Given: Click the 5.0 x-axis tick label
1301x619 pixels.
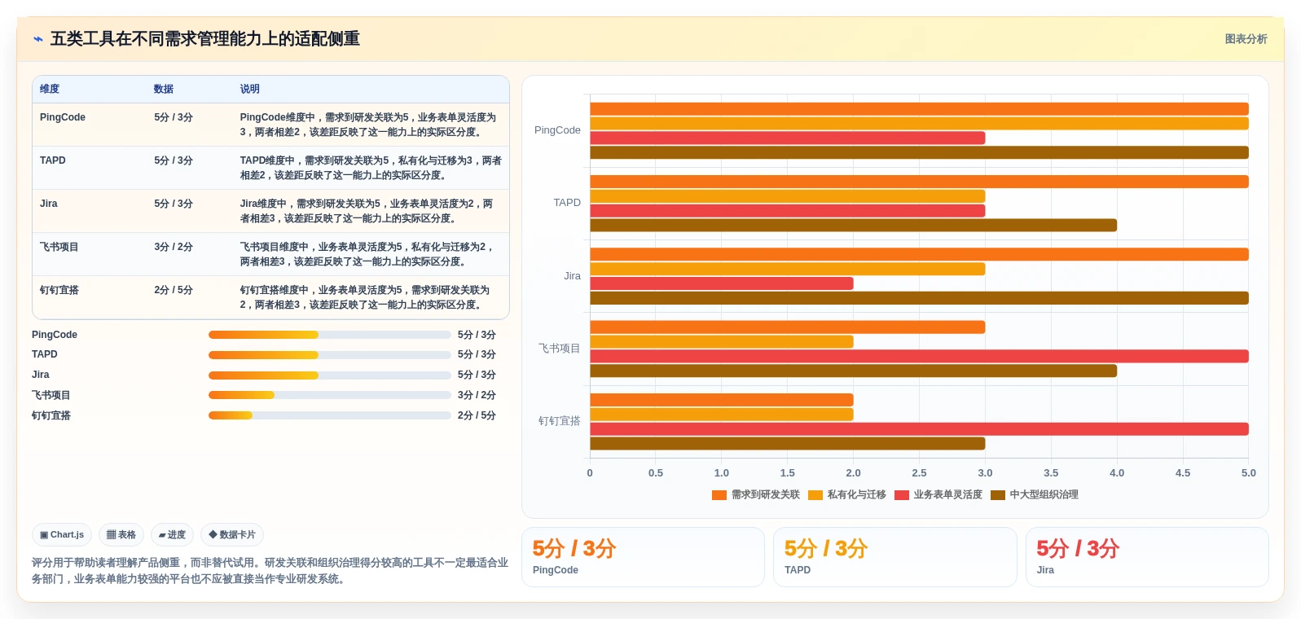Looking at the screenshot, I should tap(1249, 473).
